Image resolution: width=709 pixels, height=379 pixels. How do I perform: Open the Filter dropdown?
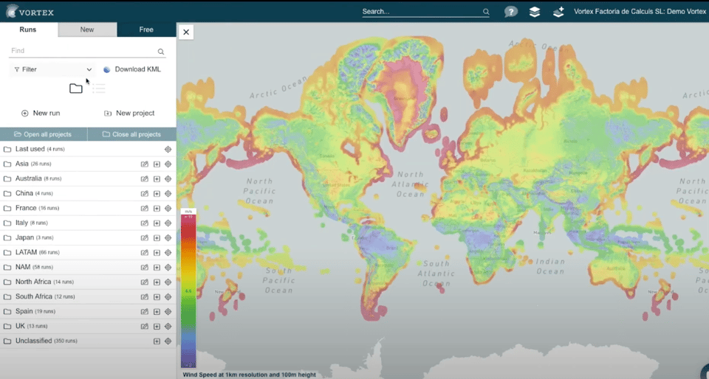[52, 69]
